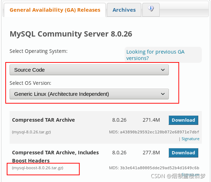
Task: Download the TAR Archive with Boost Headers
Action: point(183,153)
